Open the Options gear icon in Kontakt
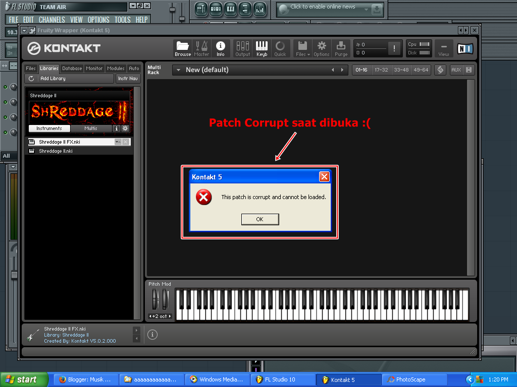Screen dimensions: 517x387 tap(322, 48)
